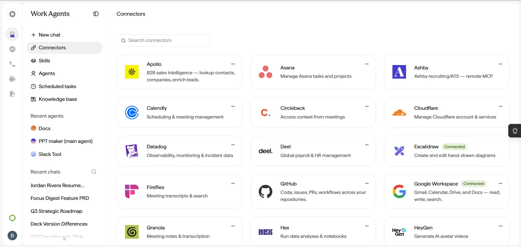Open Scheduled tasks in sidebar

pos(64,86)
